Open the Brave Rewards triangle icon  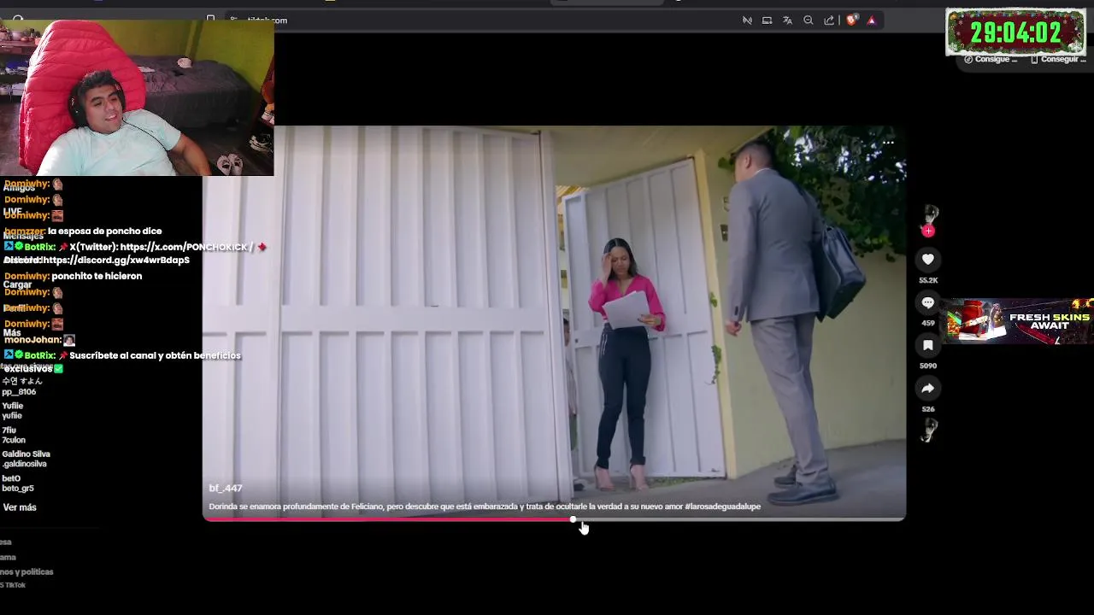pos(872,20)
